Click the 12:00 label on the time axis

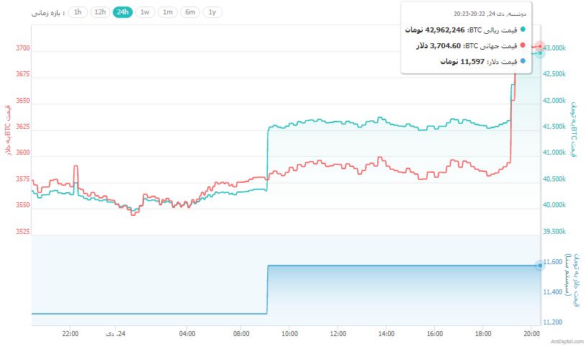click(x=338, y=334)
